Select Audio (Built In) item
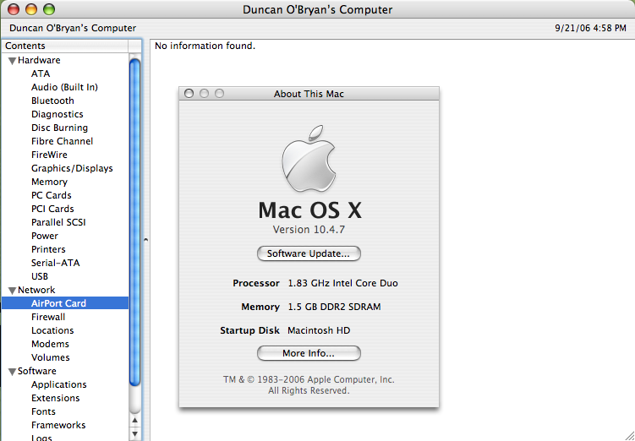635x441 pixels. tap(64, 87)
